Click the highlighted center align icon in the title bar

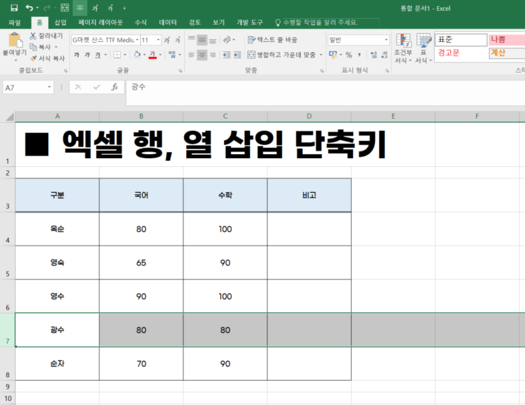79,7
